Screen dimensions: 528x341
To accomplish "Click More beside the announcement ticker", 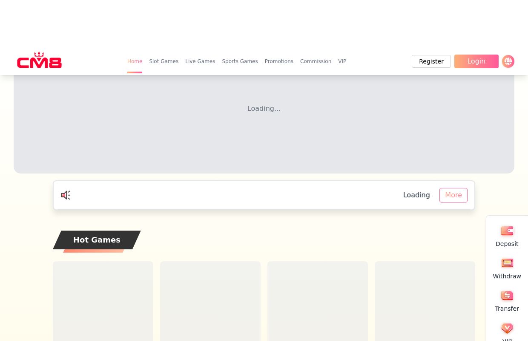I will pyautogui.click(x=453, y=195).
